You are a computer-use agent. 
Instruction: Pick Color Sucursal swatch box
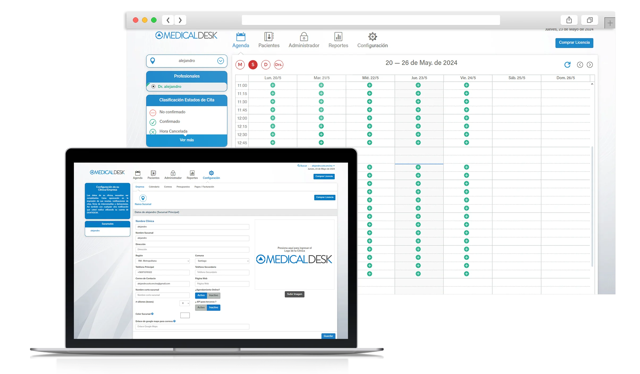(x=185, y=315)
